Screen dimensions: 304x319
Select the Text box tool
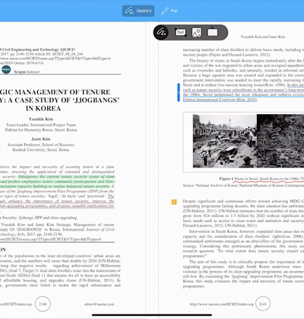[180, 32]
